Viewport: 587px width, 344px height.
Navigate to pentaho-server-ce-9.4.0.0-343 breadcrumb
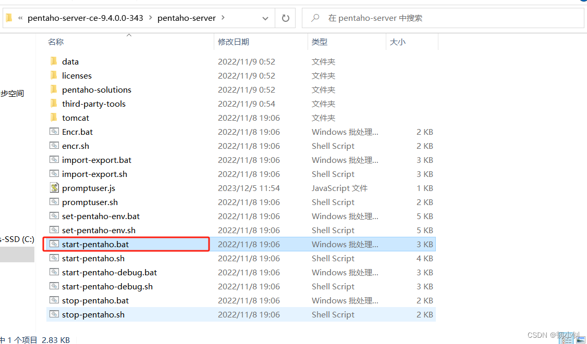click(x=85, y=18)
